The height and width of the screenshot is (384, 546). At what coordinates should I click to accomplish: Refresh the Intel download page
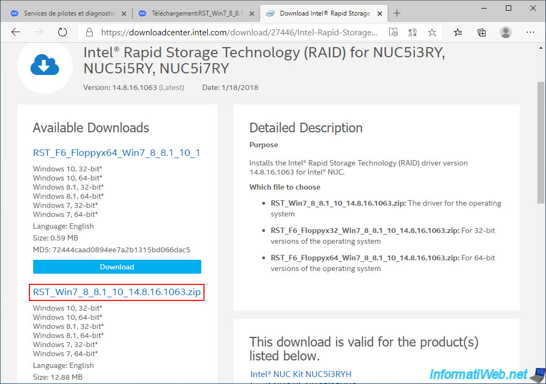62,33
